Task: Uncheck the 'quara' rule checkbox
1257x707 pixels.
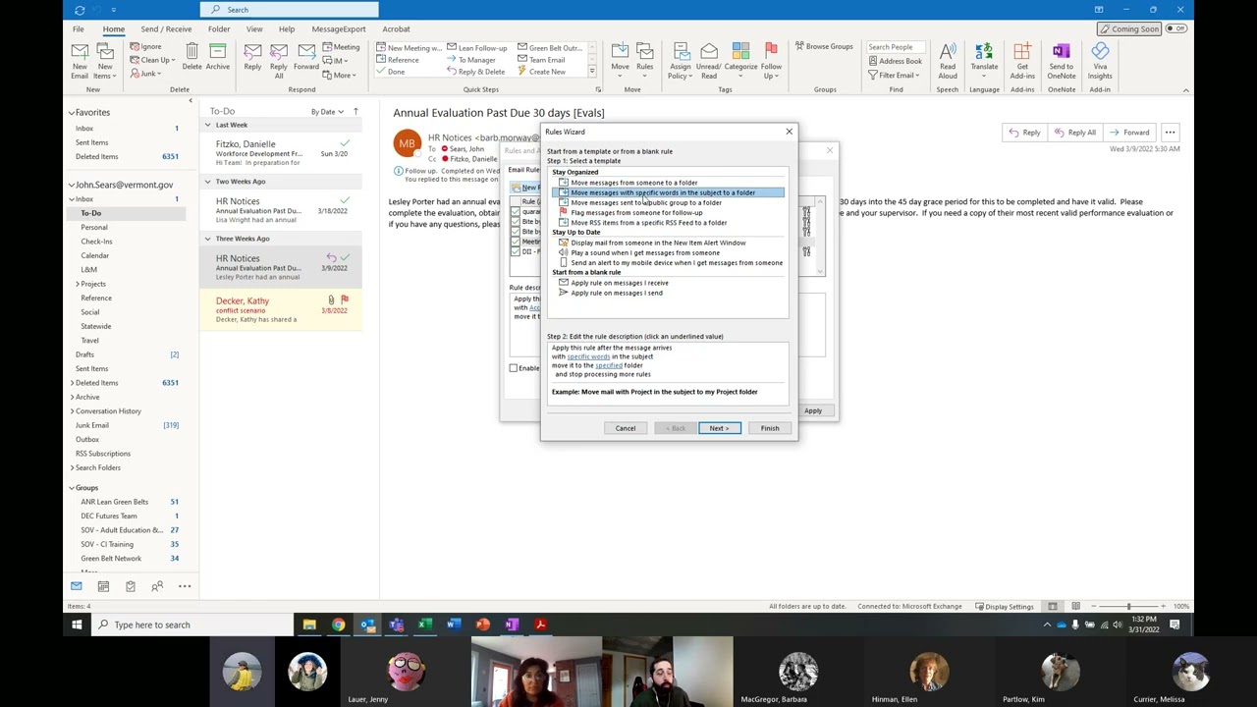Action: coord(516,211)
